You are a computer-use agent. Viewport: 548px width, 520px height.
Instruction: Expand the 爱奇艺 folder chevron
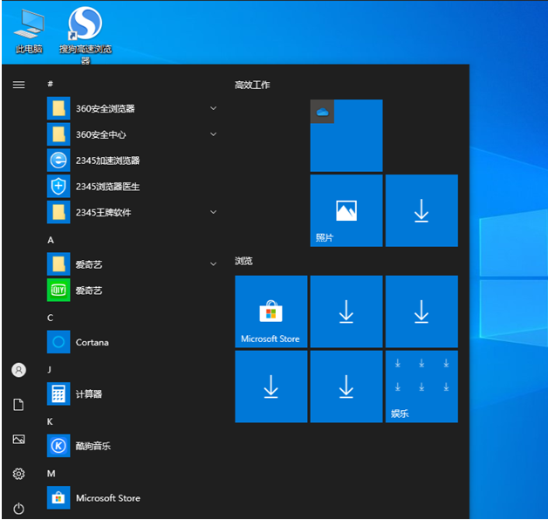[214, 264]
